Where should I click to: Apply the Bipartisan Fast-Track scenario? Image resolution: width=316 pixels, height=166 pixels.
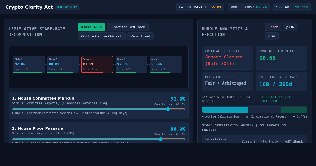tap(128, 27)
